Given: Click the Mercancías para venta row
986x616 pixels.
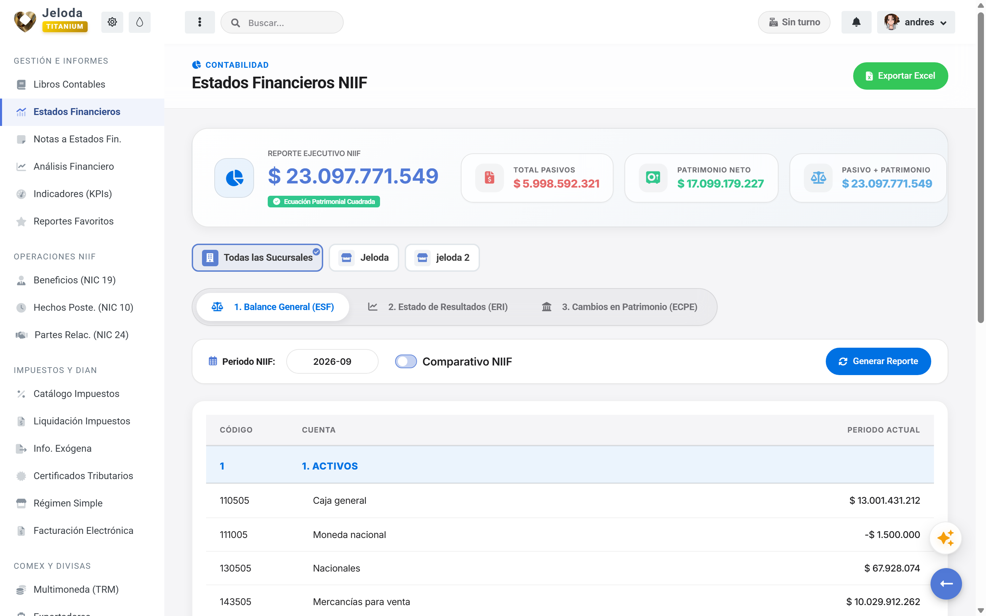Looking at the screenshot, I should coord(570,602).
